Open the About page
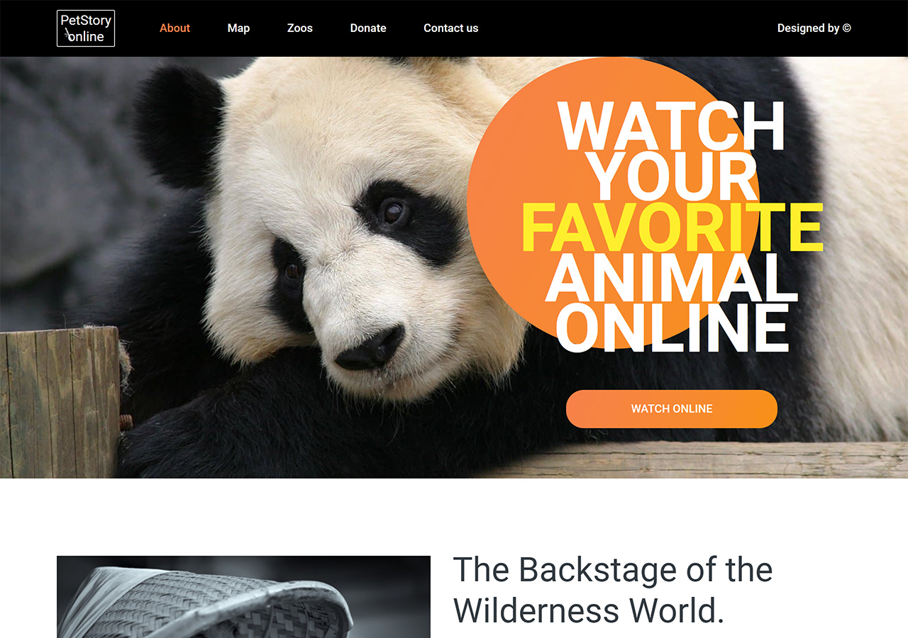 coord(175,28)
